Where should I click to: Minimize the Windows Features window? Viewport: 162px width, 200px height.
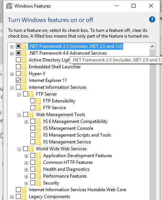117,6
